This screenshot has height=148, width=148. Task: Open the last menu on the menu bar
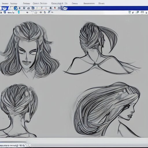pos(101,3)
